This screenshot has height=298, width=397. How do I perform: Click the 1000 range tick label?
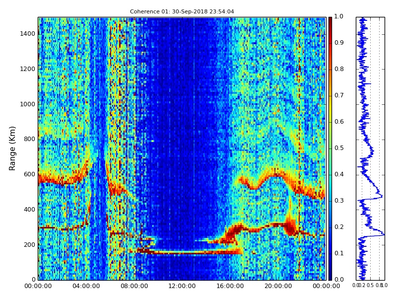(x=28, y=104)
